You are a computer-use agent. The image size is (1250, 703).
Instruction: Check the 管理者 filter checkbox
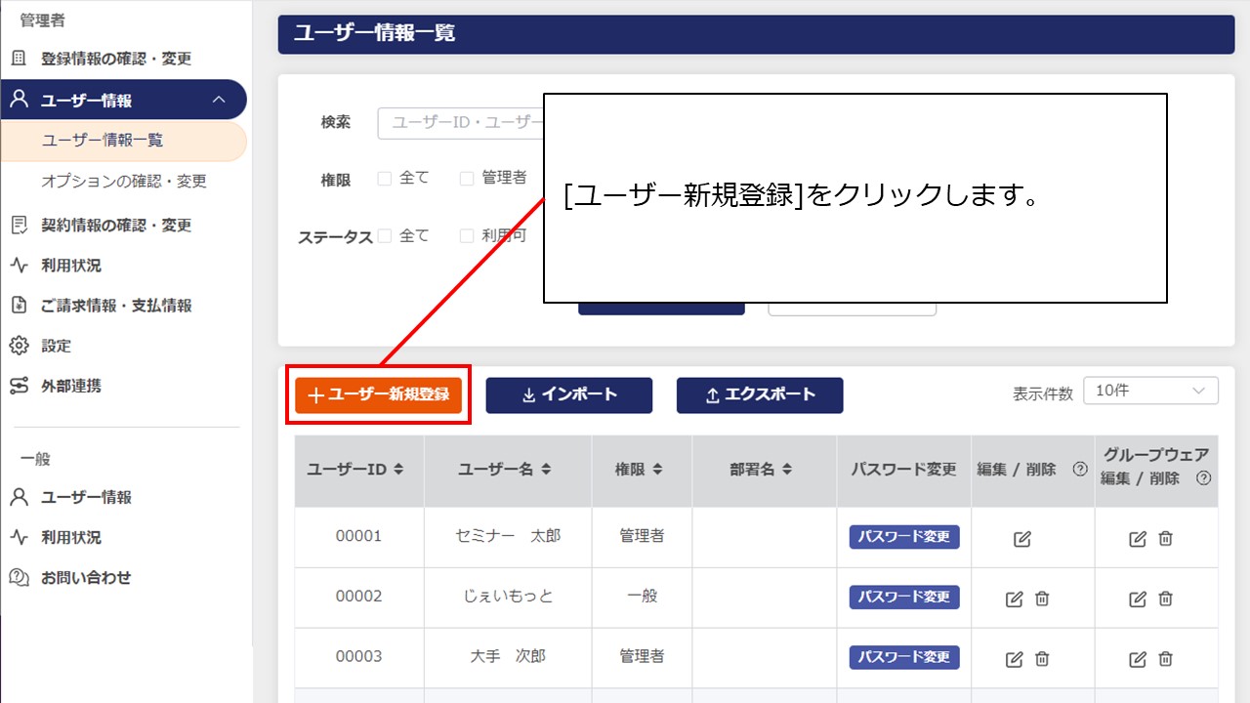click(x=467, y=178)
